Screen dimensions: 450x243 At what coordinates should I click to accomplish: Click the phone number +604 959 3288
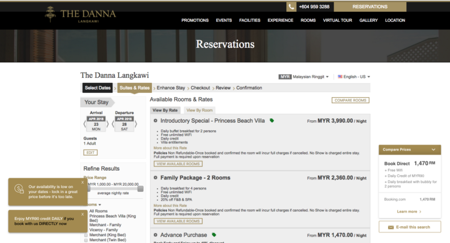(x=314, y=7)
